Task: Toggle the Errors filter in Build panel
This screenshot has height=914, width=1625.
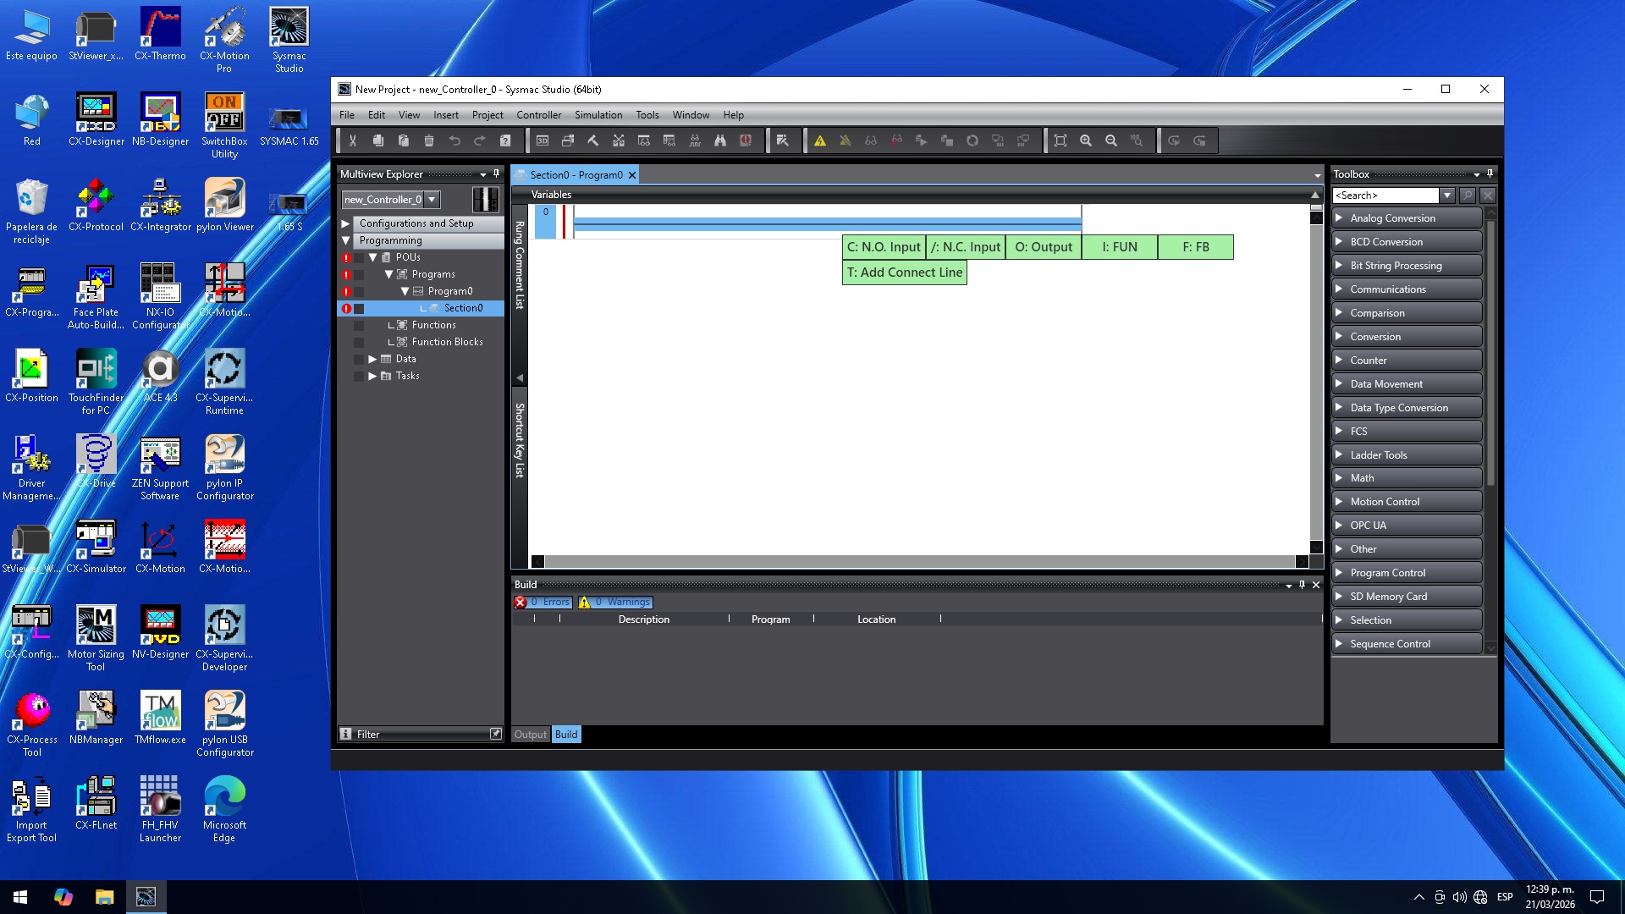Action: 543,603
